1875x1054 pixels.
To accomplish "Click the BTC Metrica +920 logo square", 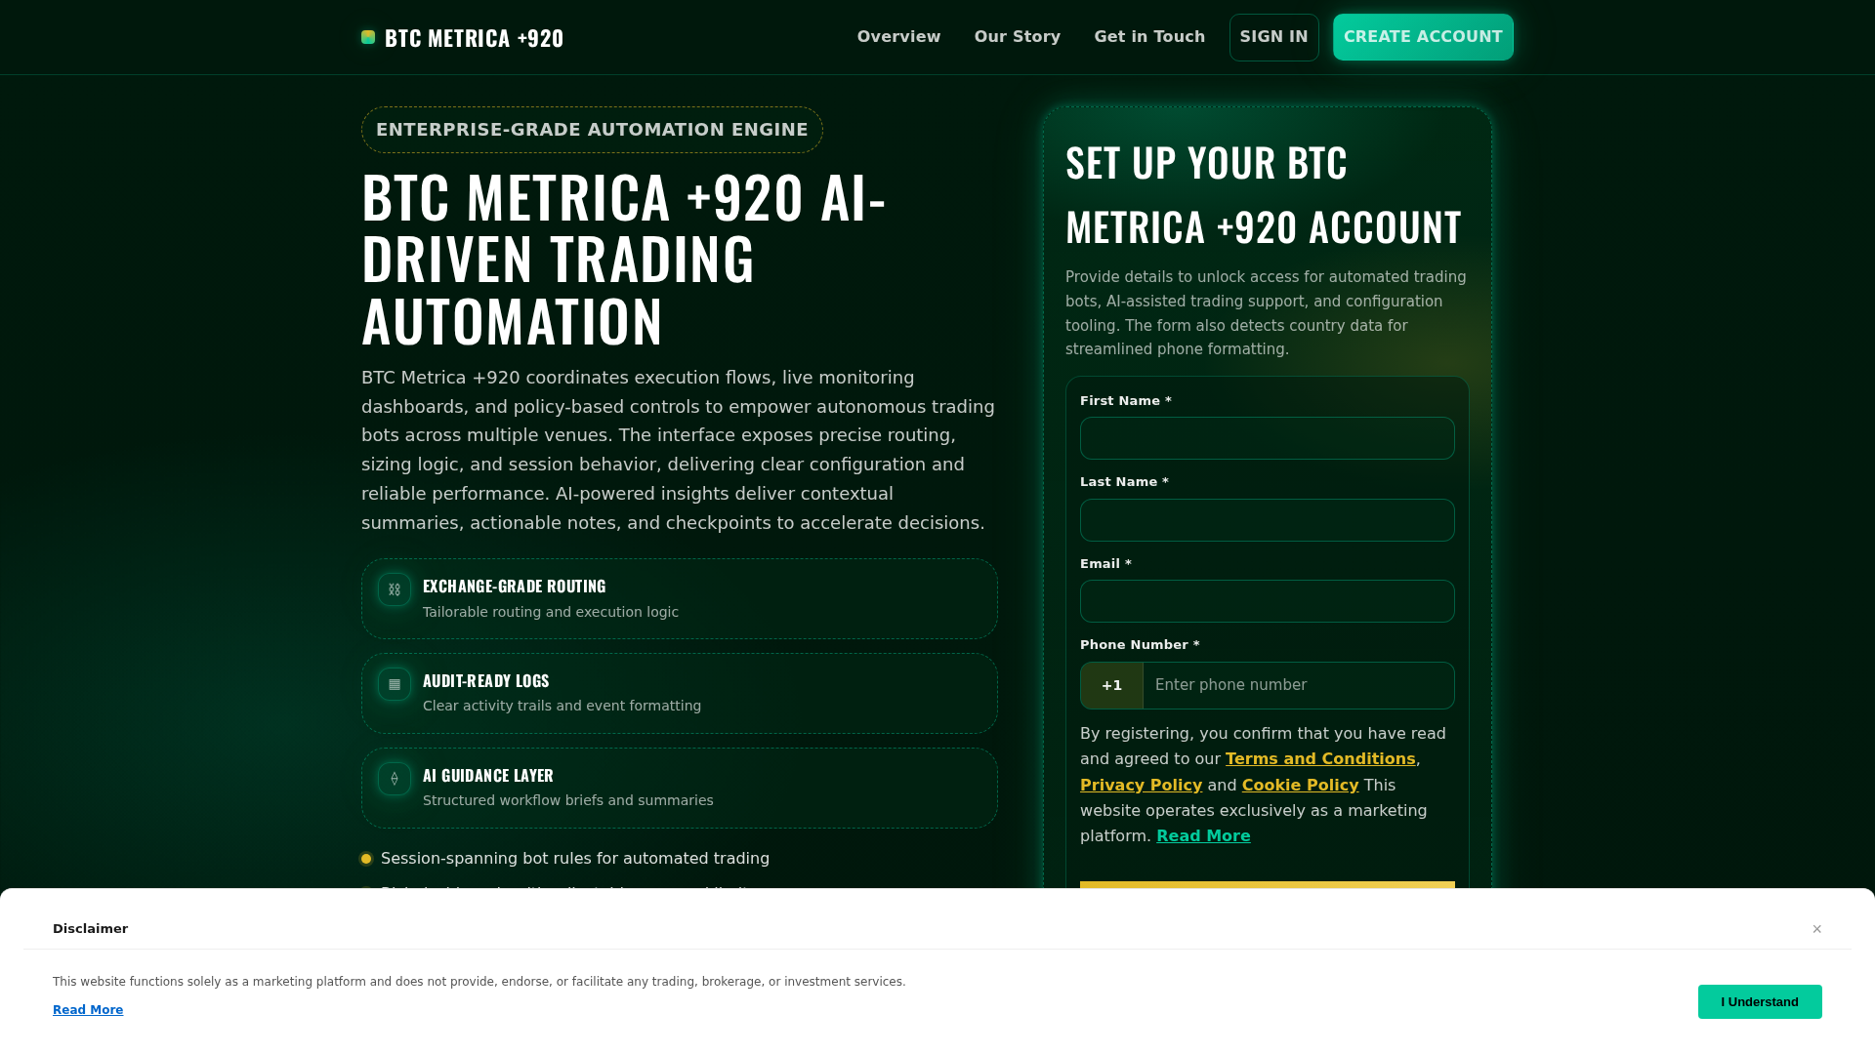I will tap(368, 37).
